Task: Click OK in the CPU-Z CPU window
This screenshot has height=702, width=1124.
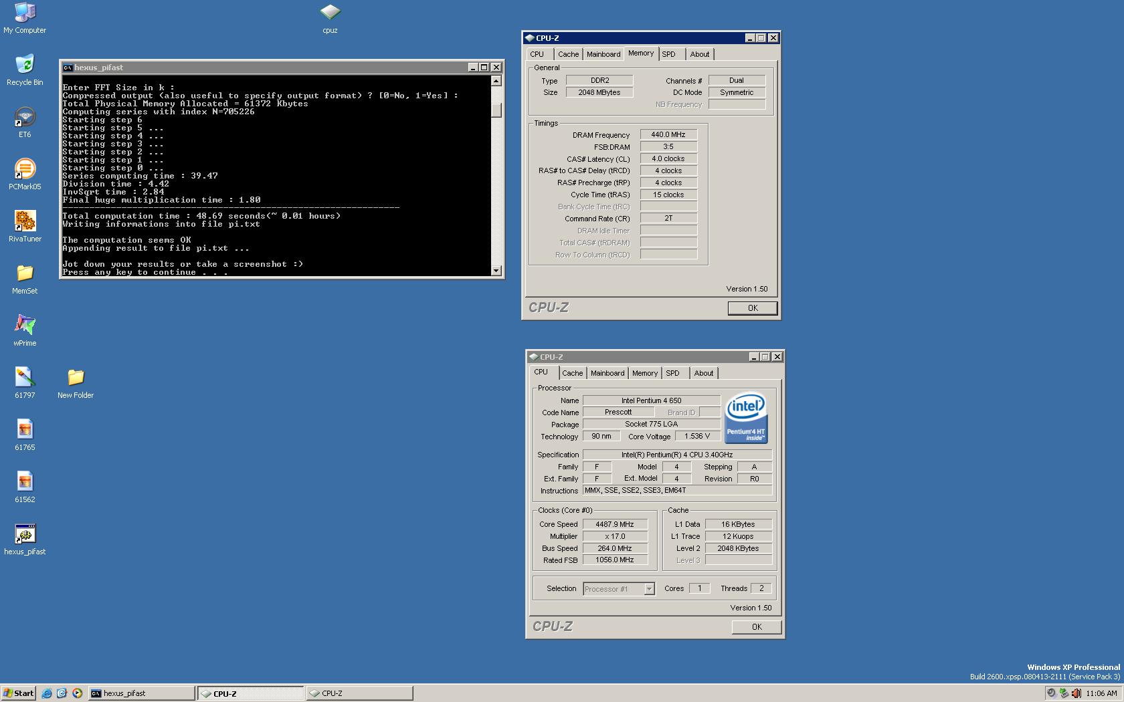Action: [757, 627]
